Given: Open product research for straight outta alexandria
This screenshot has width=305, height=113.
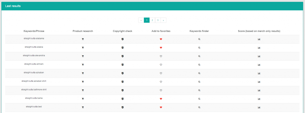Looking at the screenshot, I should tap(83, 56).
